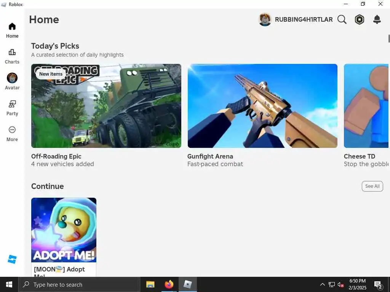The height and width of the screenshot is (292, 390).
Task: Open Gunfight Arena game thumbnail
Action: tap(262, 106)
